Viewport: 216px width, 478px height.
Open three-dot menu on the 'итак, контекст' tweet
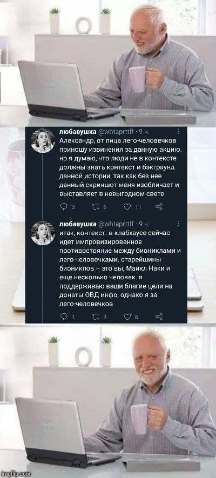click(178, 225)
